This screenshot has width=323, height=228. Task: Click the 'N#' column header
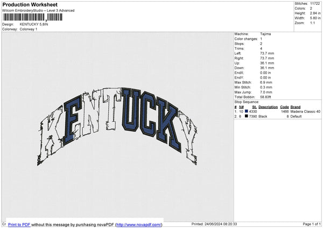pyautogui.click(x=241, y=107)
